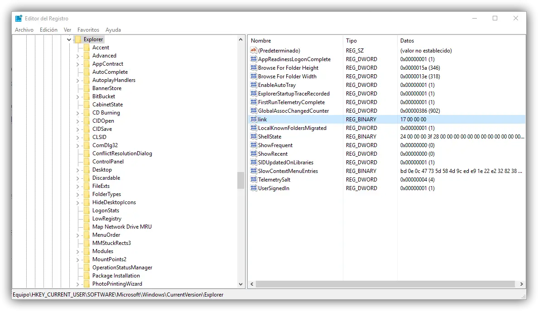Click the values pane horizontal scrollbar thumb
538x311 pixels.
(x=385, y=284)
